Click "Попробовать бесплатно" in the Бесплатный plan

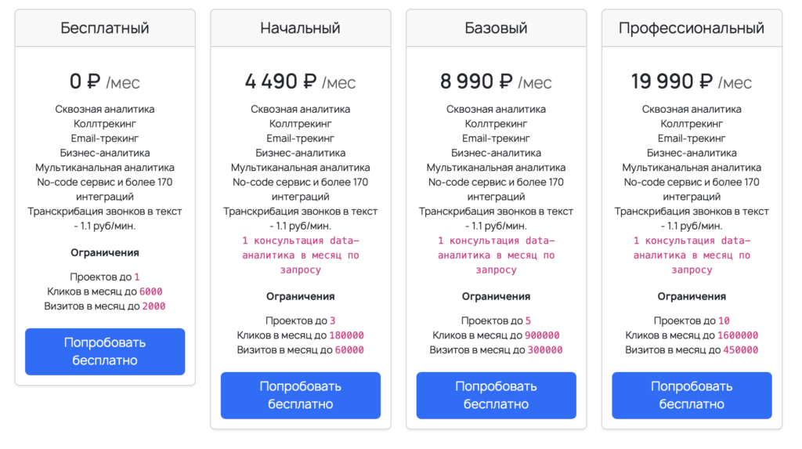[105, 352]
